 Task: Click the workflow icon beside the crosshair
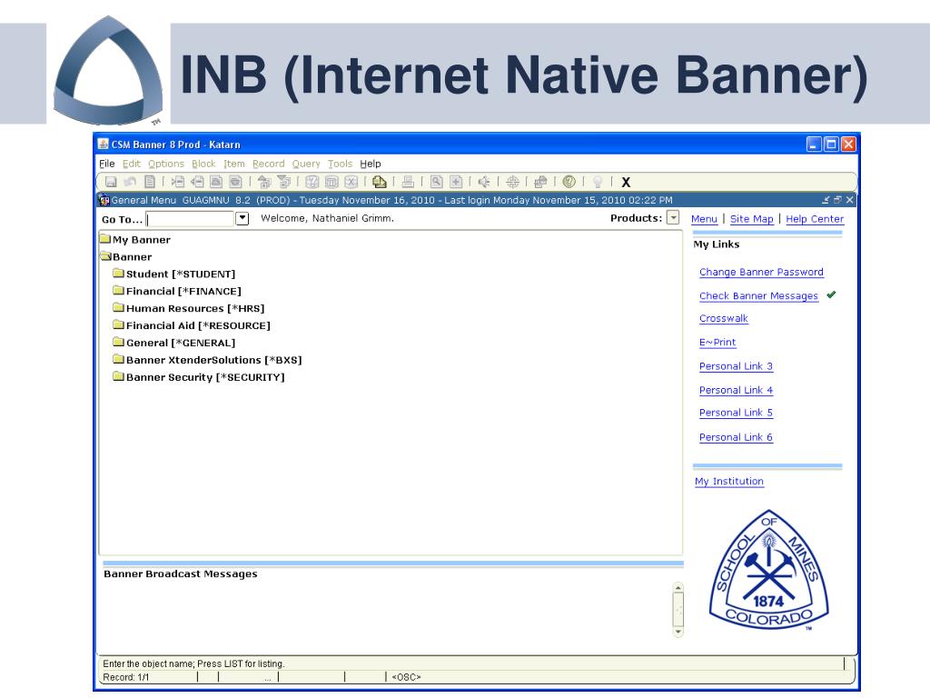(540, 182)
